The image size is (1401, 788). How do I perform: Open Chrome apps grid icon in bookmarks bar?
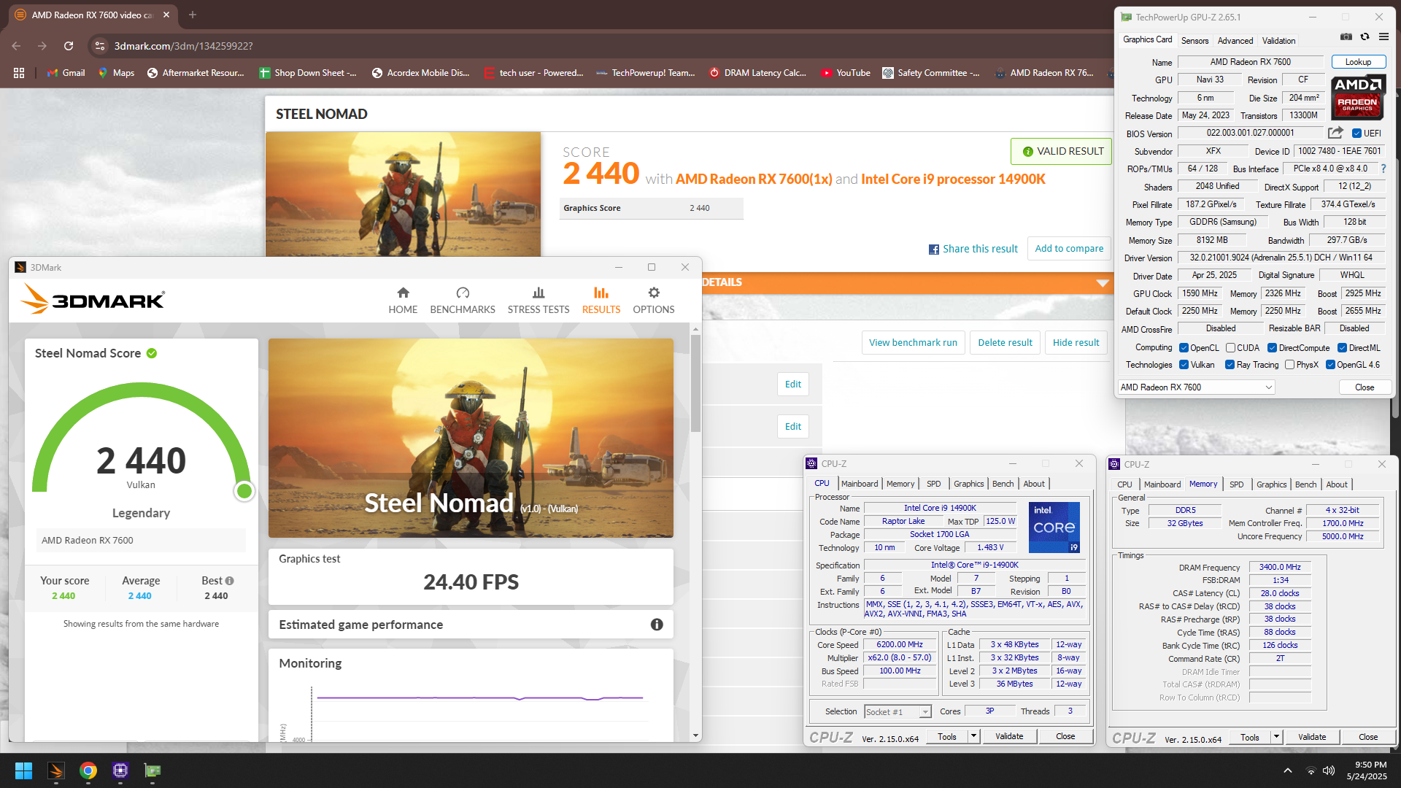coord(19,73)
